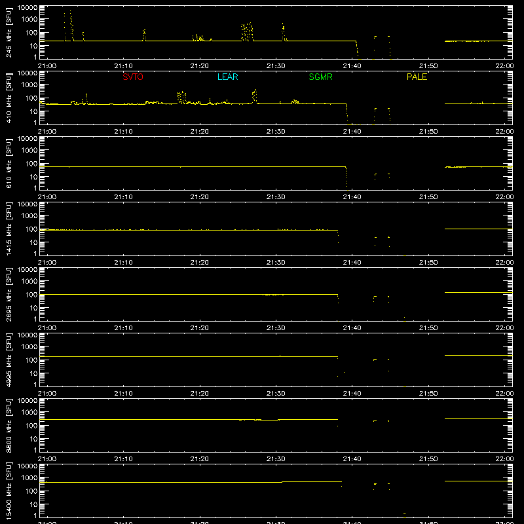Click the 10000 y-axis label on 245 MHz panel
Image resolution: width=524 pixels, height=524 pixels.
pyautogui.click(x=28, y=8)
